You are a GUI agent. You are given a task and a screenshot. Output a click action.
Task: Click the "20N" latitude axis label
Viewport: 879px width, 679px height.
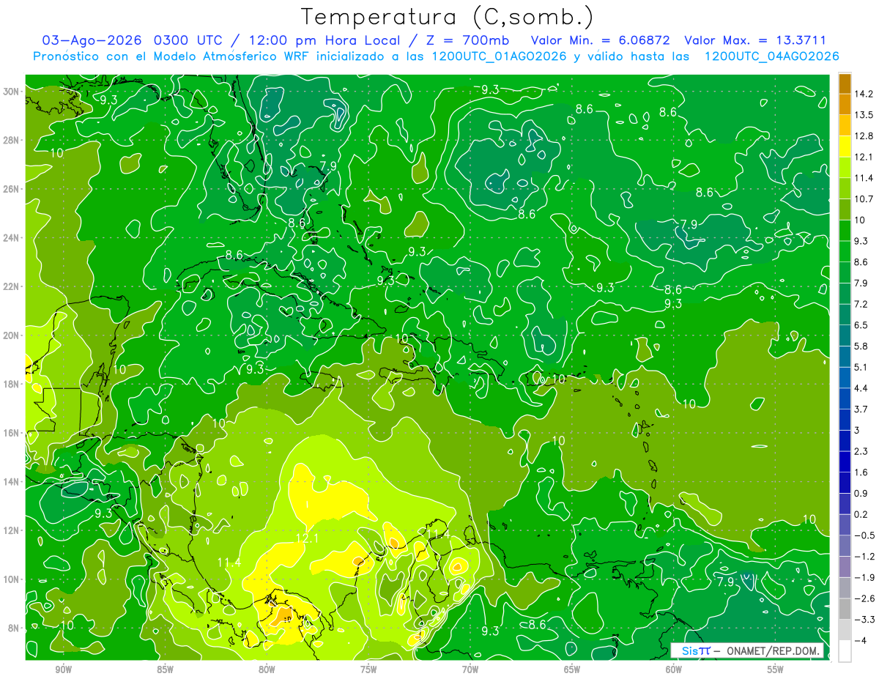pyautogui.click(x=12, y=335)
